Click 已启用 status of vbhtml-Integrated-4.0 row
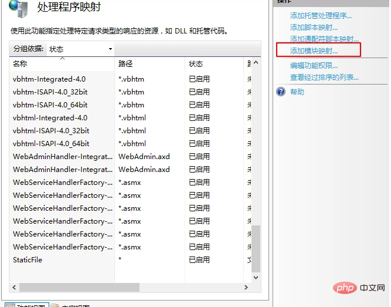391x307 pixels. tap(199, 118)
